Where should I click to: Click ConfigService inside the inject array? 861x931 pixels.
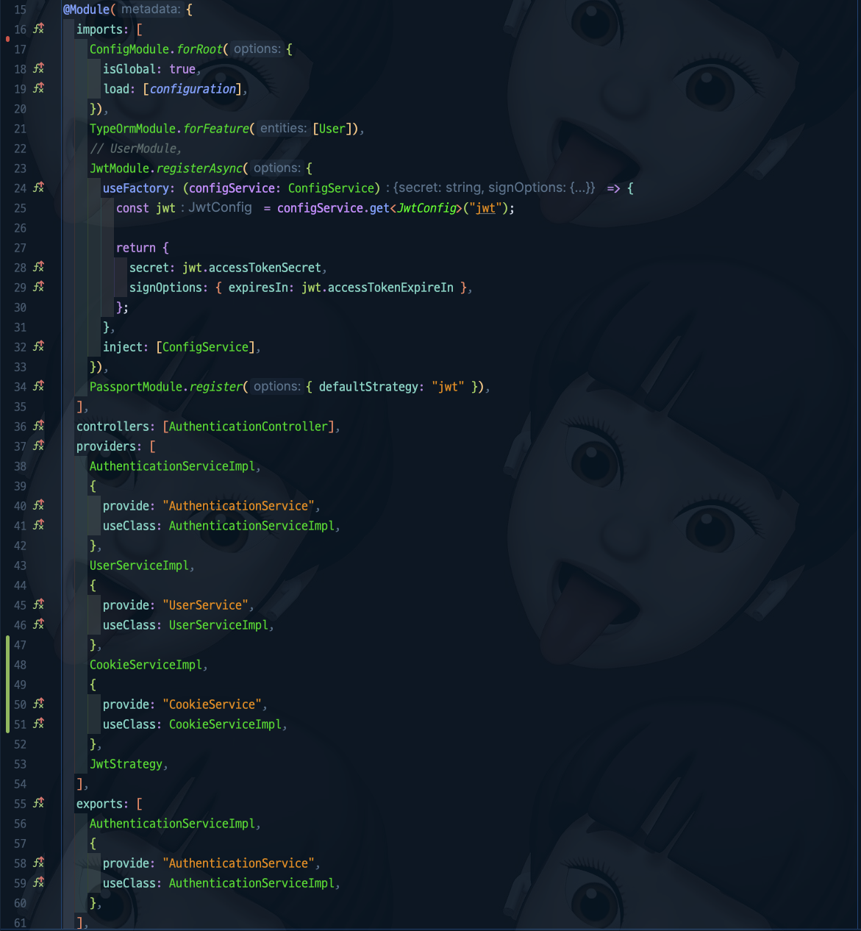pyautogui.click(x=205, y=347)
